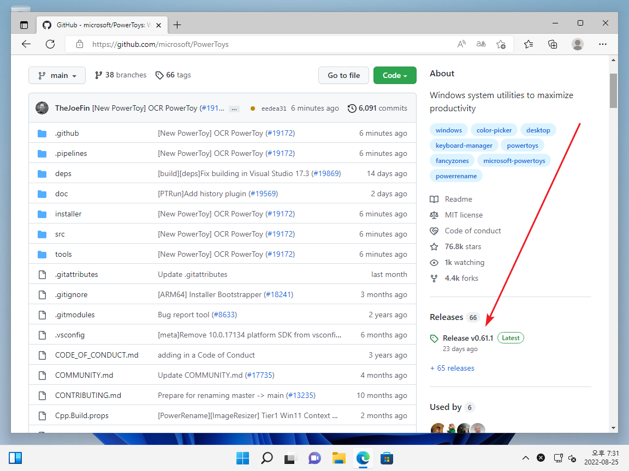Open the Cpp.Build.props file
The image size is (629, 471).
82,415
